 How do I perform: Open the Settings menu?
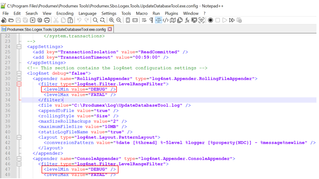(109, 14)
